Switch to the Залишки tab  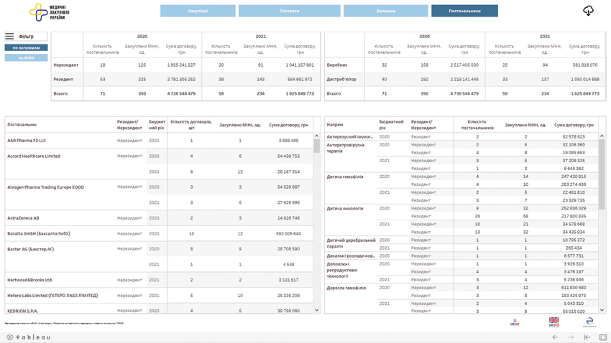386,11
